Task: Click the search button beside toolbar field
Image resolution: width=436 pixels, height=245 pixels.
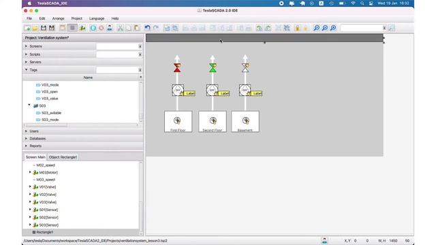Action: (392, 28)
